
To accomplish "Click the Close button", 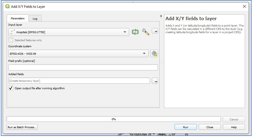I will [x=210, y=127].
